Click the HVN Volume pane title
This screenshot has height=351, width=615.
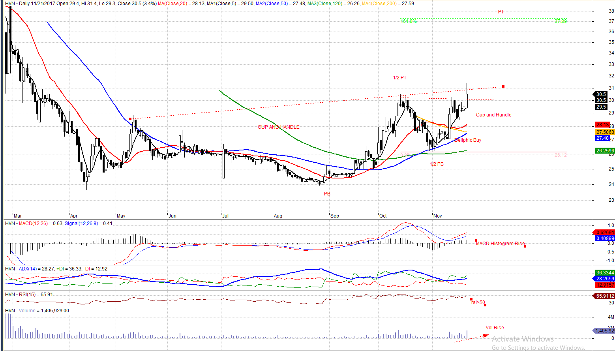coord(37,311)
